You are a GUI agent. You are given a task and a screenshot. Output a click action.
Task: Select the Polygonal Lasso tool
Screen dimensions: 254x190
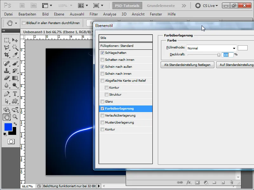tap(7, 47)
